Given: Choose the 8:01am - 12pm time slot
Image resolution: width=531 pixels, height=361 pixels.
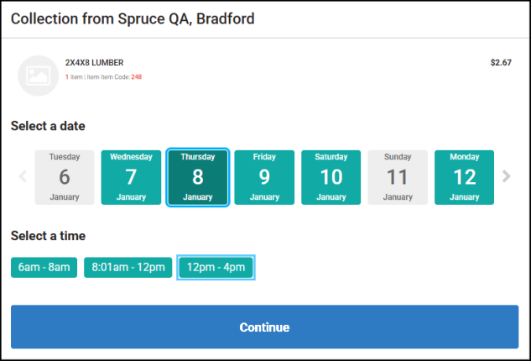Looking at the screenshot, I should coord(128,268).
